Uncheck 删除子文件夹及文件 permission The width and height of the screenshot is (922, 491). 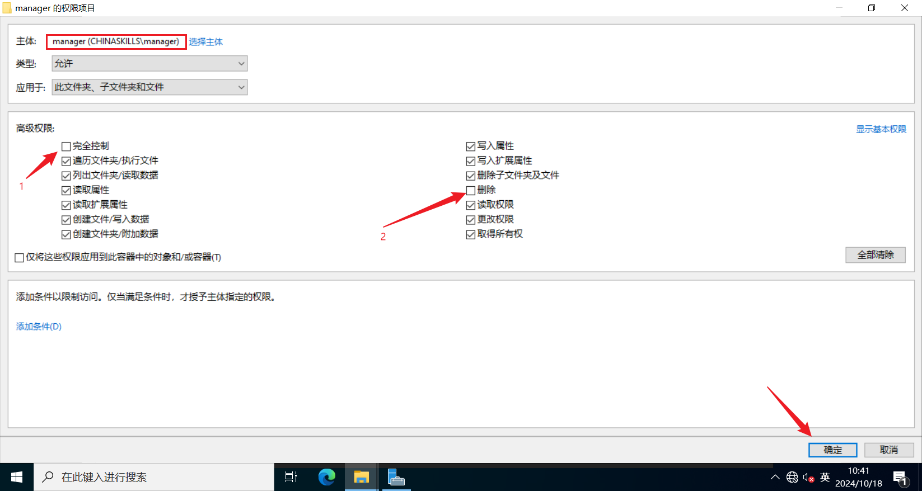(x=471, y=176)
